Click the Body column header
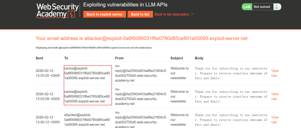Viewport: 301px width, 128px height. click(x=199, y=58)
